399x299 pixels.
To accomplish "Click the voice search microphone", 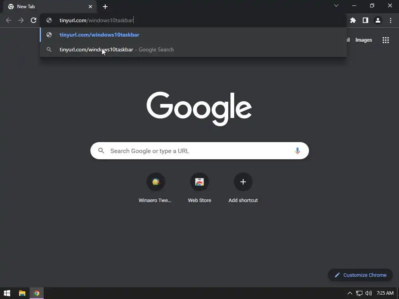I will point(297,151).
